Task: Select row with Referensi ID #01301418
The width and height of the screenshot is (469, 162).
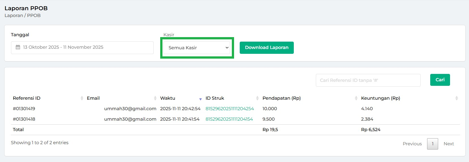Action: 24,119
